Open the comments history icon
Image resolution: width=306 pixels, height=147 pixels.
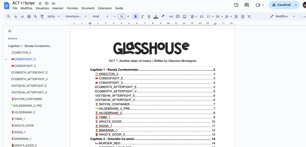click(x=247, y=5)
